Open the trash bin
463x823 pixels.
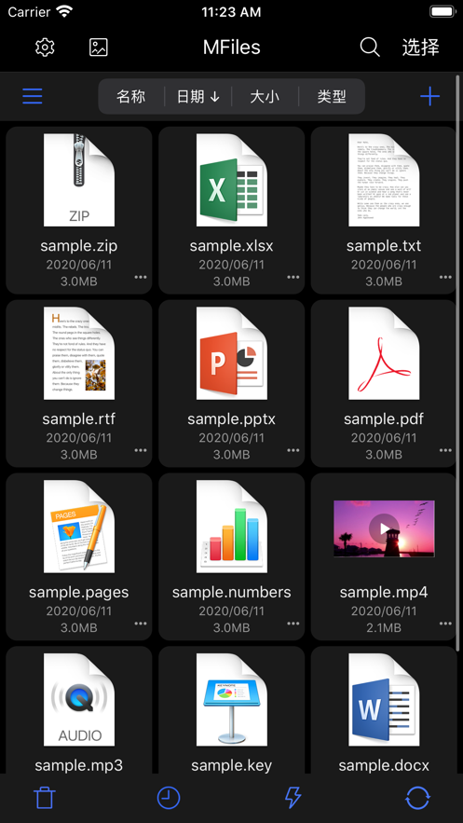(45, 799)
